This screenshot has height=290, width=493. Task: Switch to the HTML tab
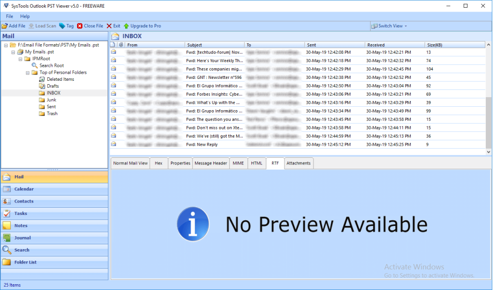pyautogui.click(x=257, y=163)
